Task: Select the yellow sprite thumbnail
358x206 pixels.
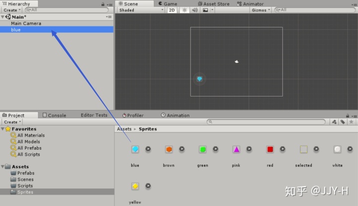Action: click(x=135, y=186)
